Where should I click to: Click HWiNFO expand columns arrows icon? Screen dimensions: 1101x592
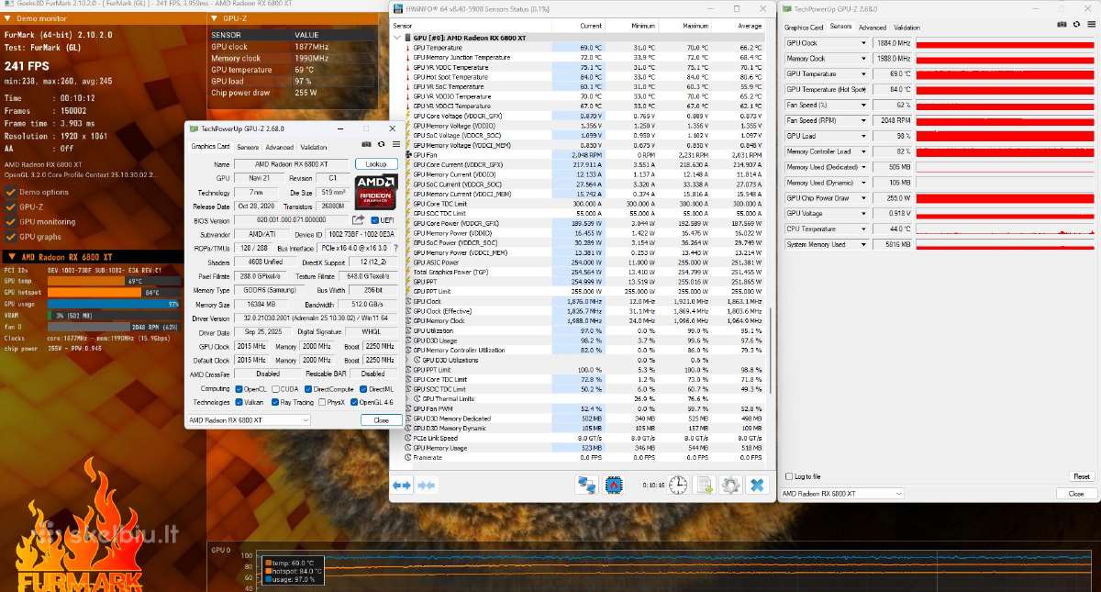[402, 485]
